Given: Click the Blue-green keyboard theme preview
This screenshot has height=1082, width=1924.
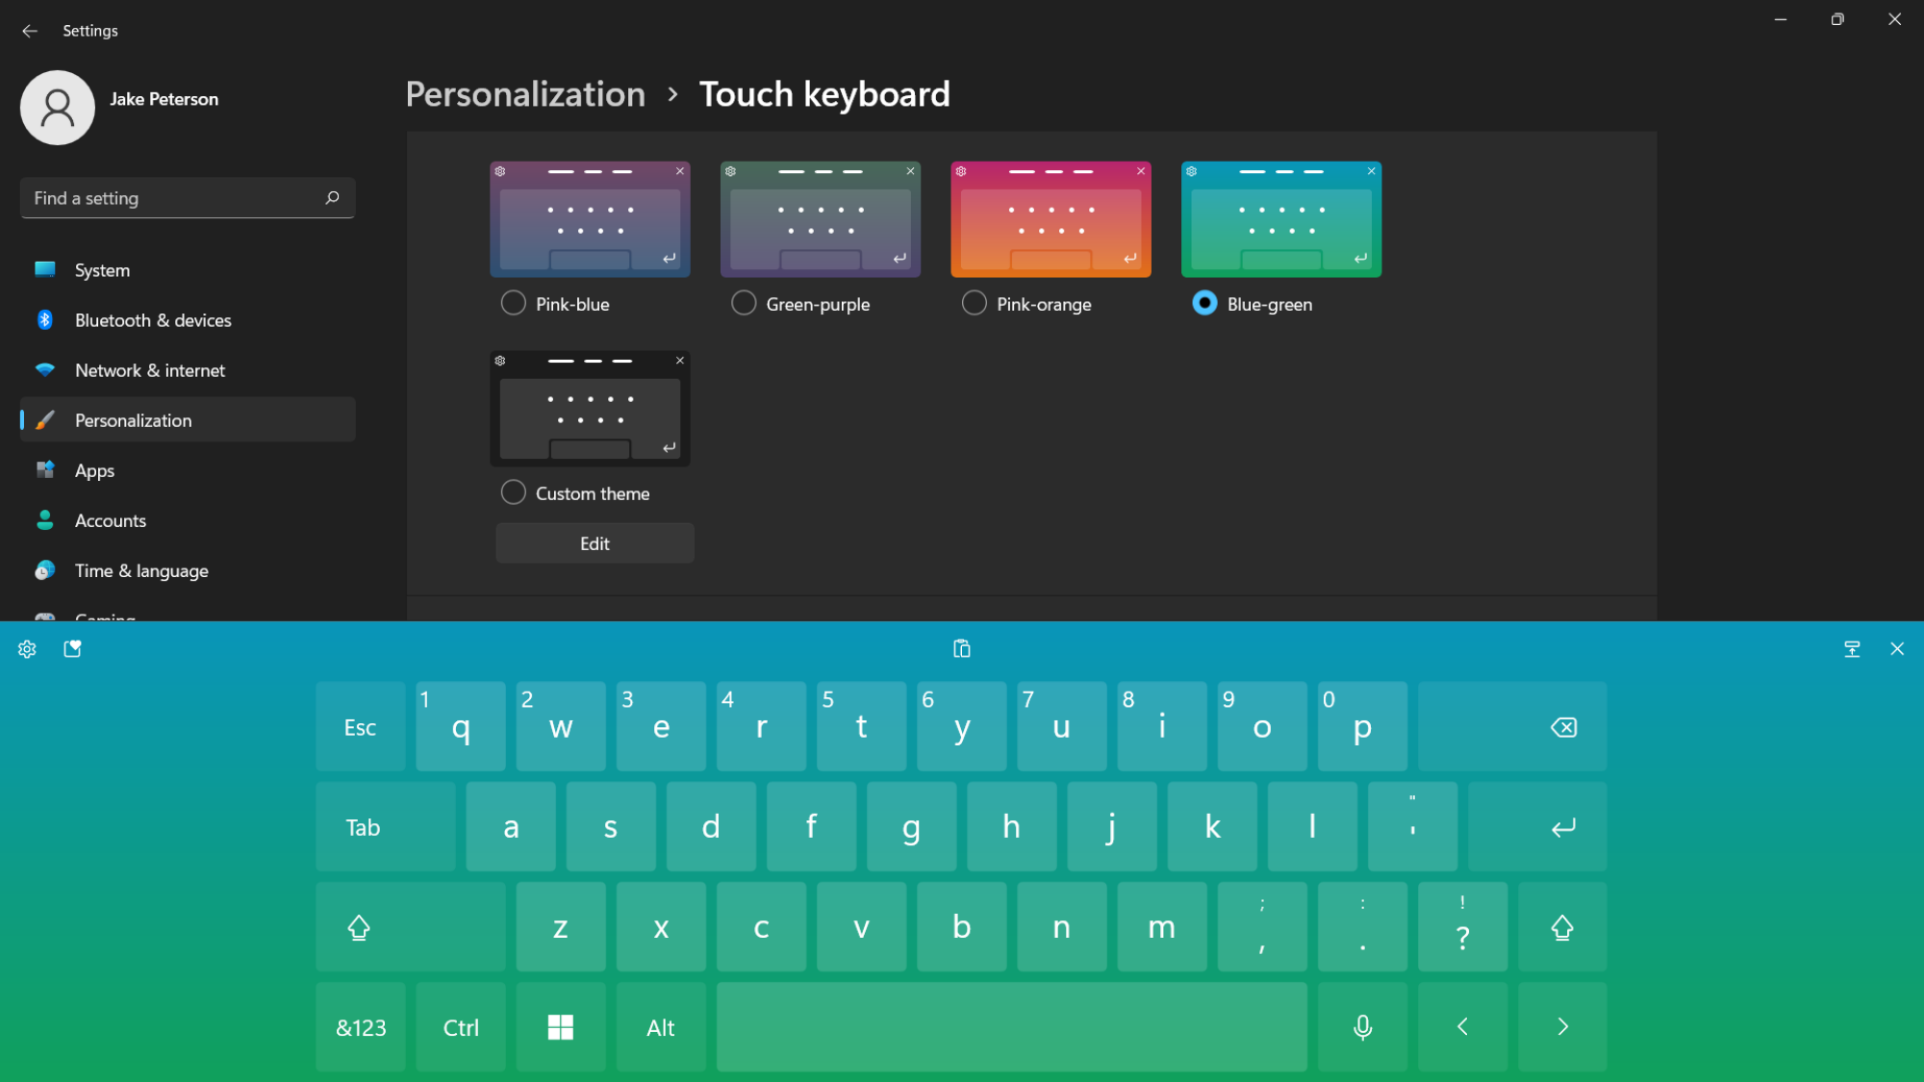Looking at the screenshot, I should tap(1281, 219).
